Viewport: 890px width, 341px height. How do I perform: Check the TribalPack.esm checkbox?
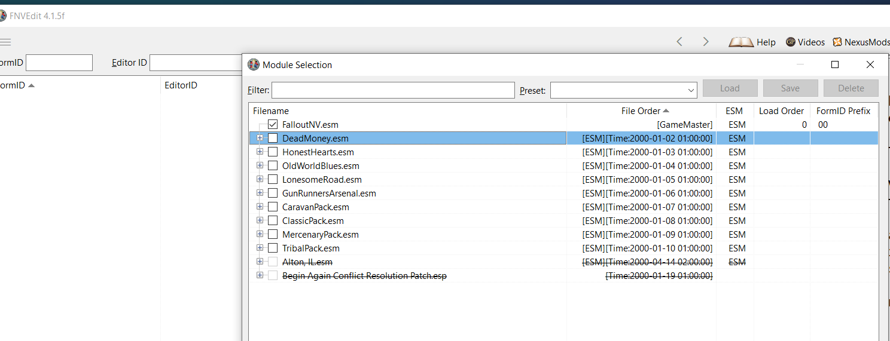[273, 248]
